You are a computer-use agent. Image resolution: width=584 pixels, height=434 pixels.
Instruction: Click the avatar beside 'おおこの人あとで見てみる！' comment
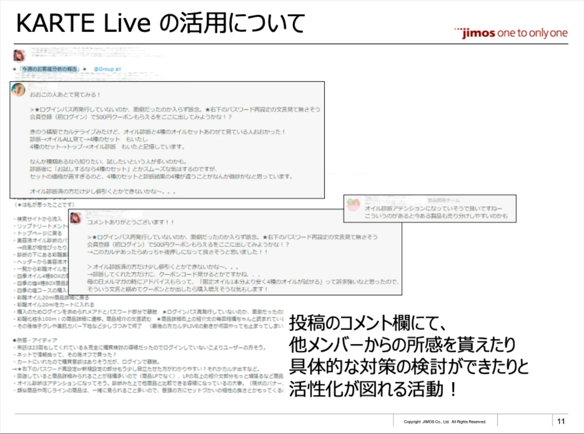coord(18,90)
